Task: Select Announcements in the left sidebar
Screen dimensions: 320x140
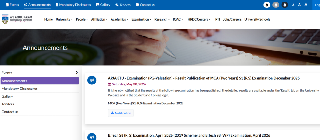Action: 40,81
